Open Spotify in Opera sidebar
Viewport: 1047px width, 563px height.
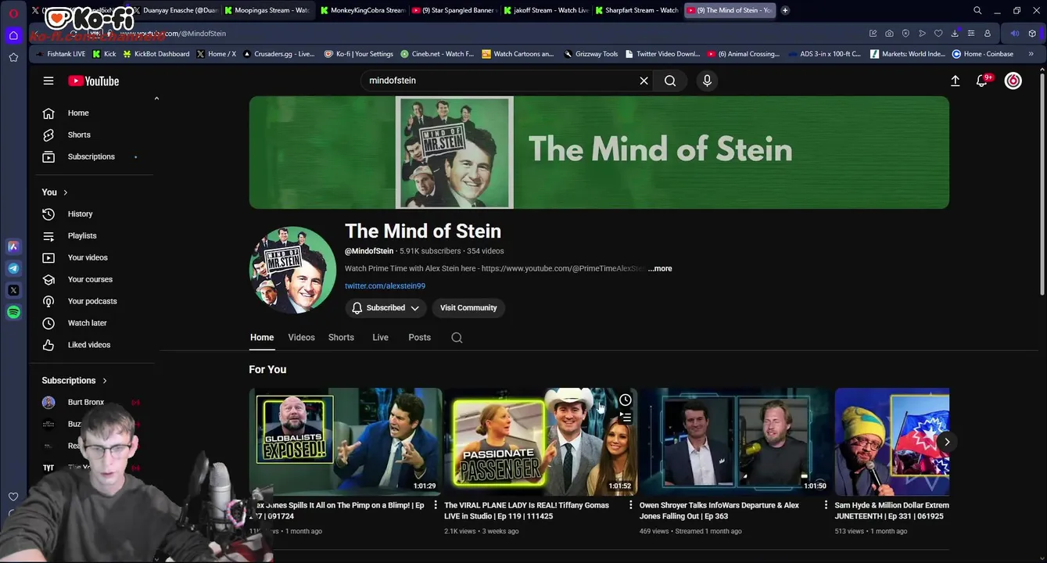(13, 312)
